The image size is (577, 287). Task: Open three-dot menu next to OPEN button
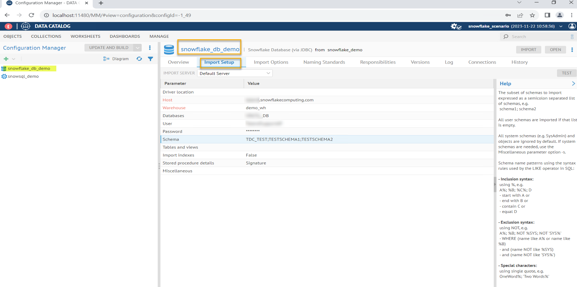coord(572,50)
